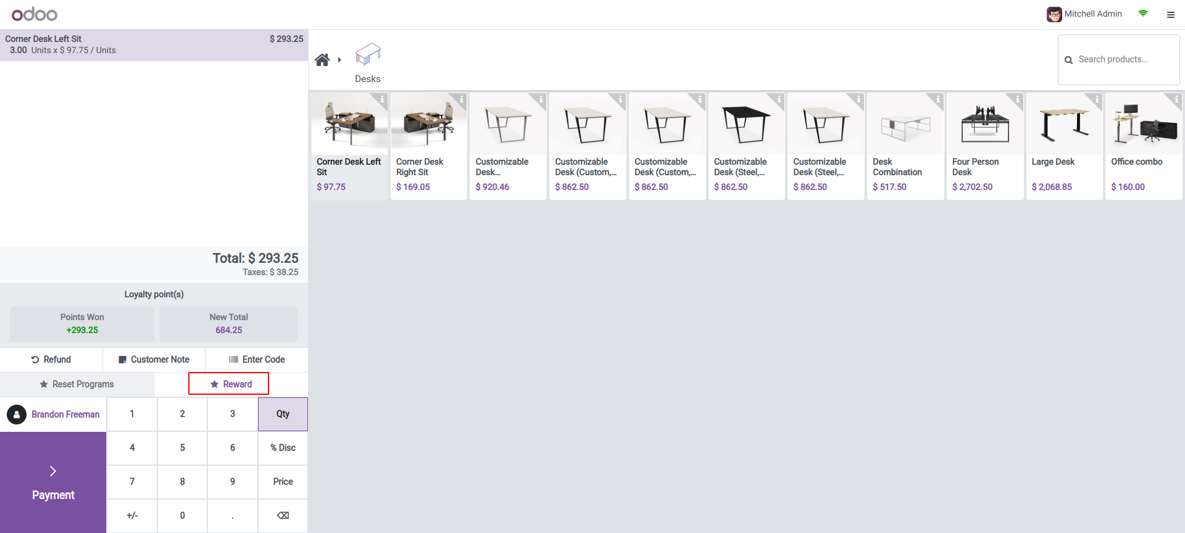Click the Wi-Fi connection status icon
Viewport: 1185px width, 533px height.
pyautogui.click(x=1143, y=14)
